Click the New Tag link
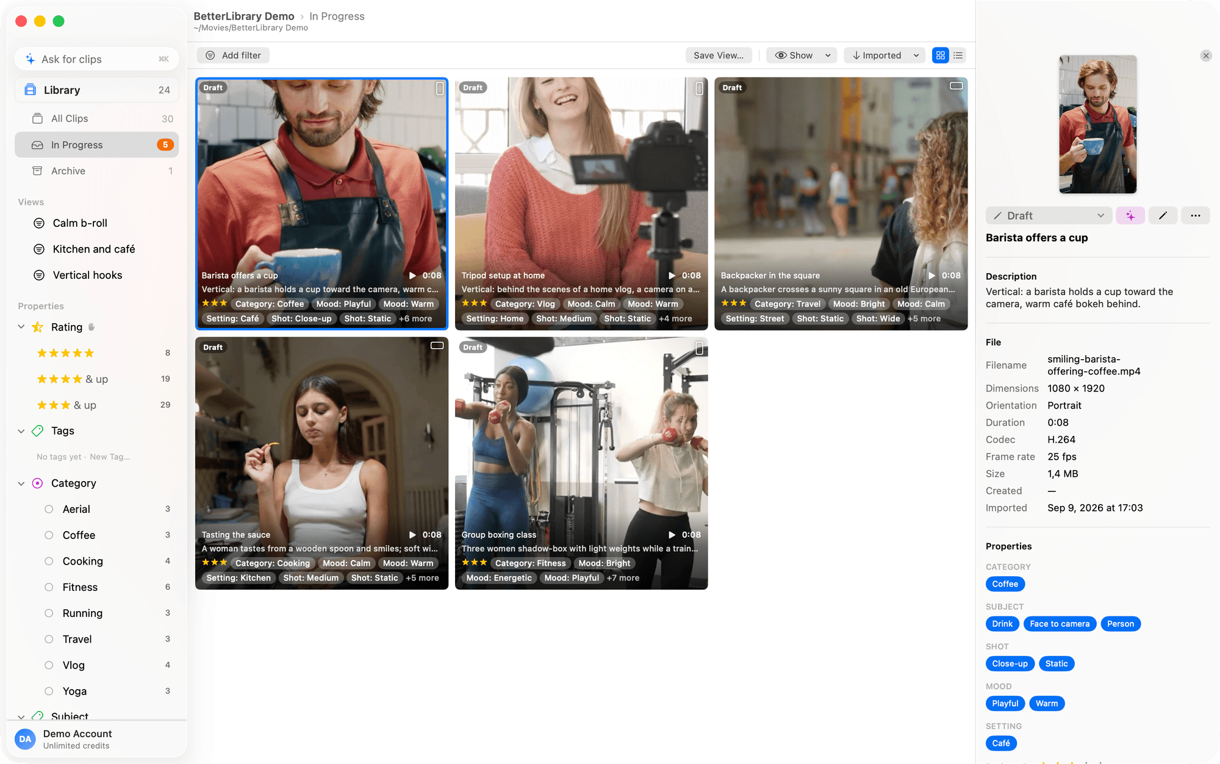This screenshot has height=764, width=1220. click(110, 457)
